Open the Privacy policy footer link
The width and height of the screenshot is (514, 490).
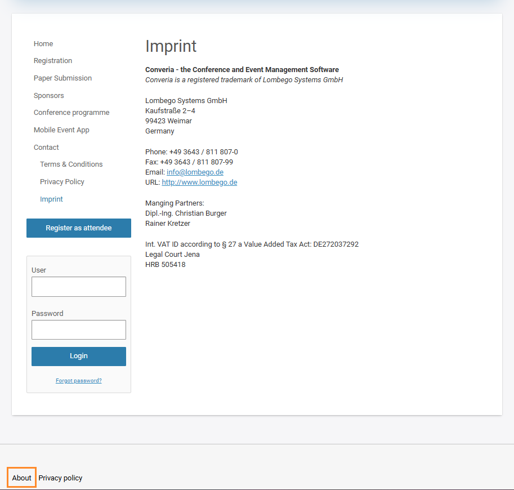(x=60, y=478)
